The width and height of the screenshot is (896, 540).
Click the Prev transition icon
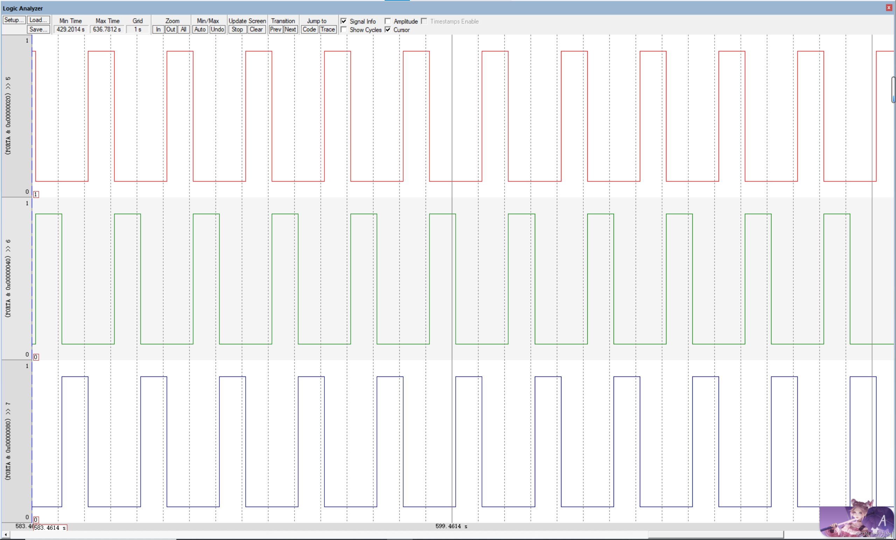[276, 29]
